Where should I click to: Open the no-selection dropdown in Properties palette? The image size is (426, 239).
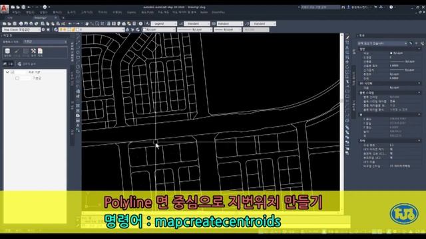point(382,43)
